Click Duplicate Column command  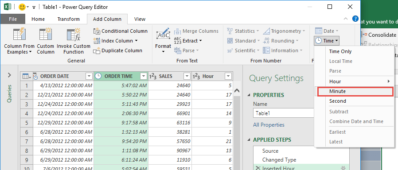(x=117, y=50)
